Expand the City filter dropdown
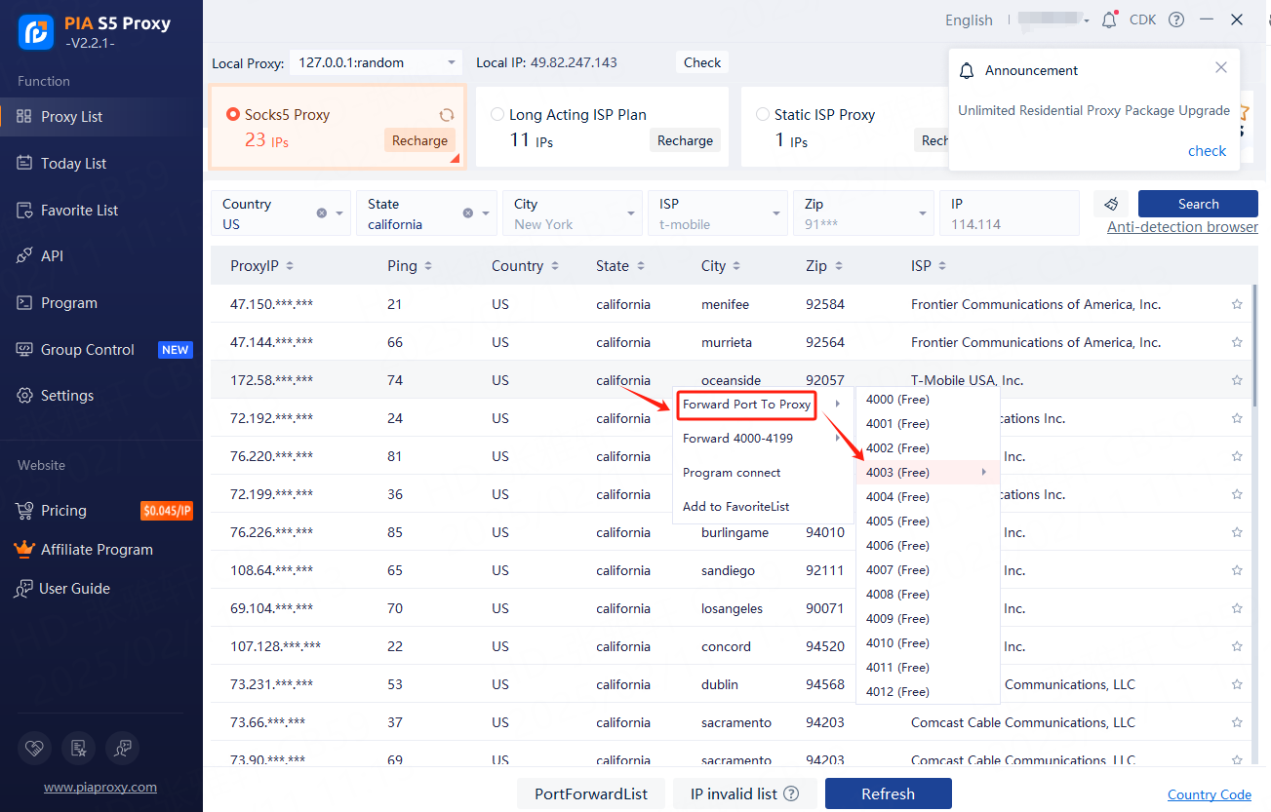 pyautogui.click(x=632, y=213)
